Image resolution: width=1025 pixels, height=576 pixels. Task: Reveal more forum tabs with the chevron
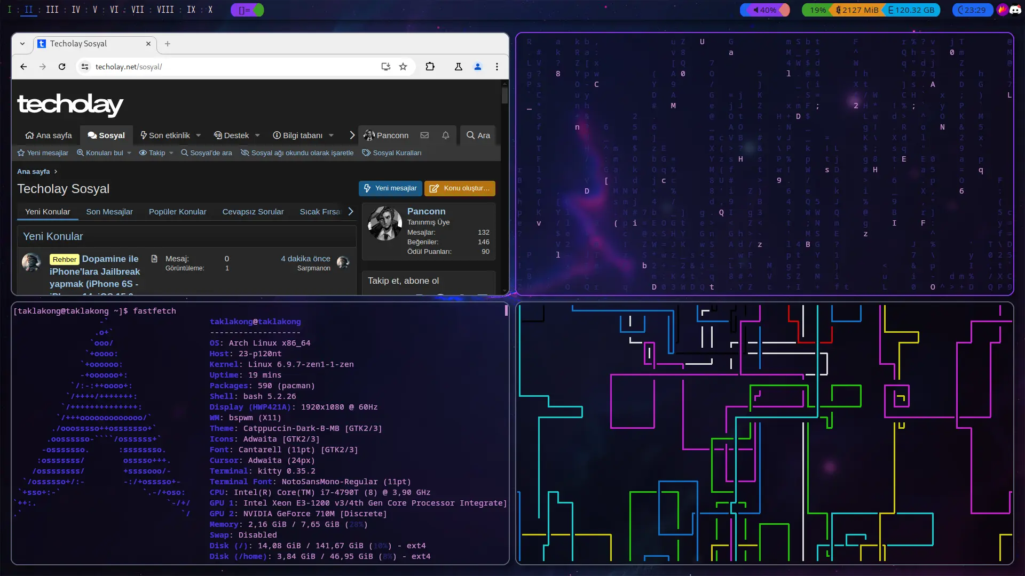tap(351, 212)
